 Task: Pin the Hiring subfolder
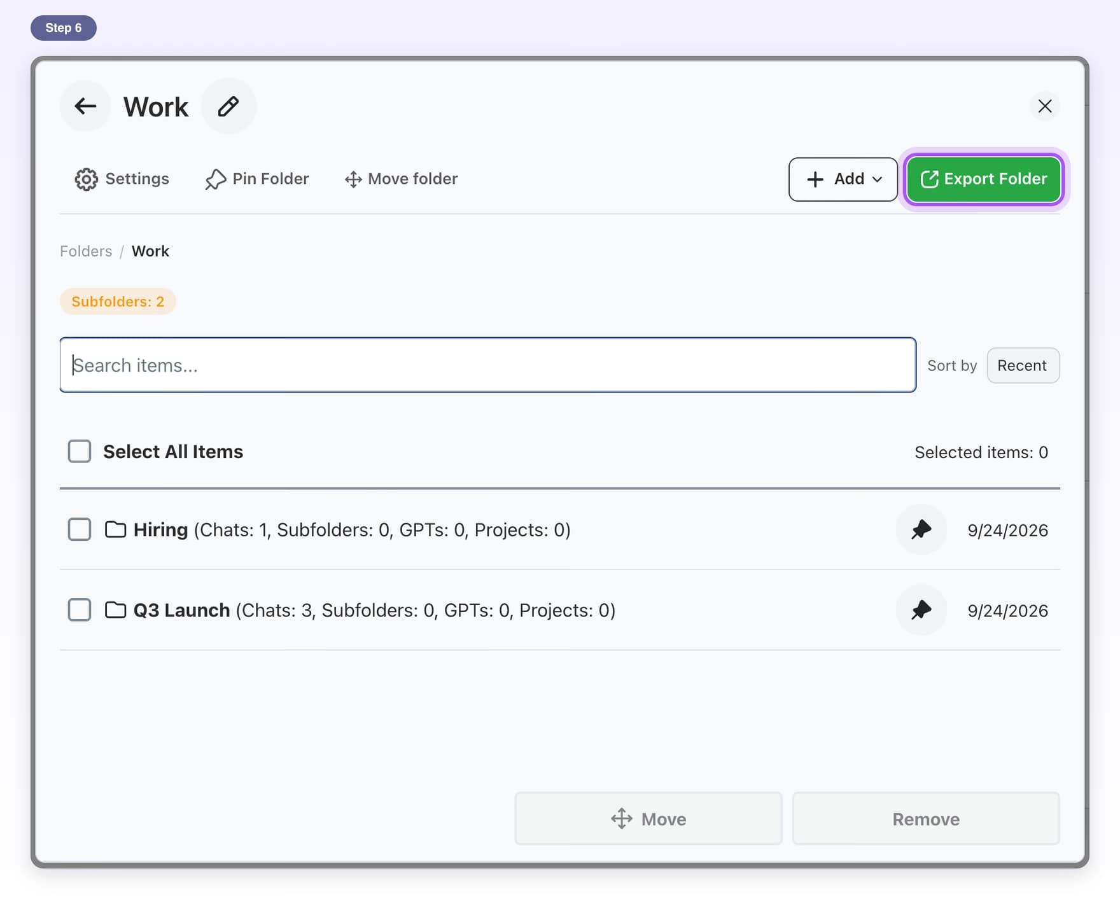click(921, 529)
